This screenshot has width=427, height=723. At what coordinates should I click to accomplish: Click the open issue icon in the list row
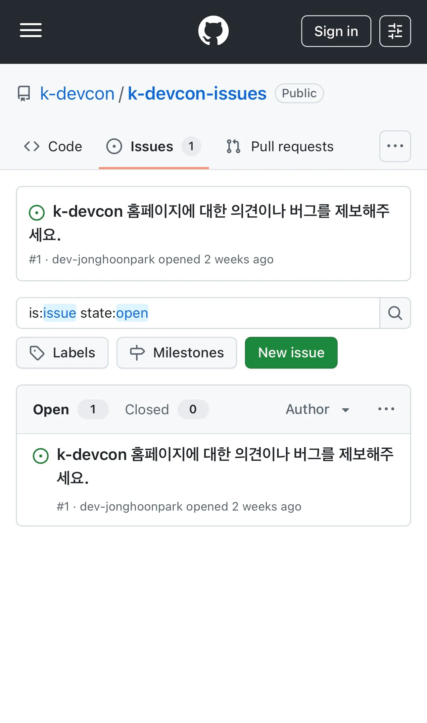click(41, 456)
